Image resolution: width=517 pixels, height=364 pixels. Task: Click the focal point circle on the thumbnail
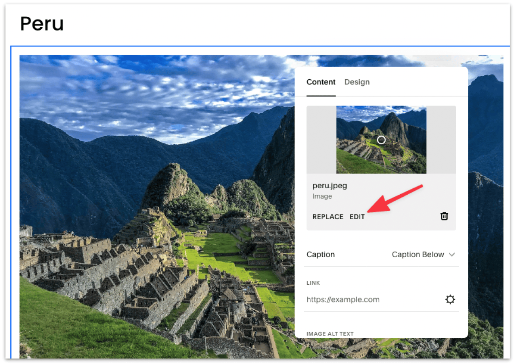click(381, 140)
